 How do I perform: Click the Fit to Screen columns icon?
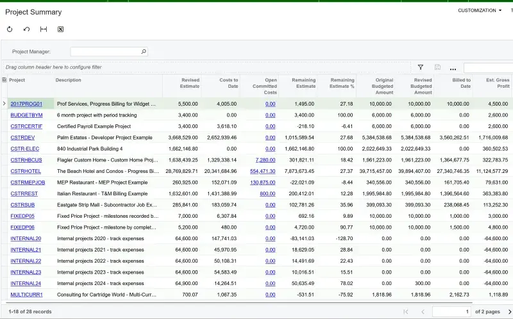44,29
